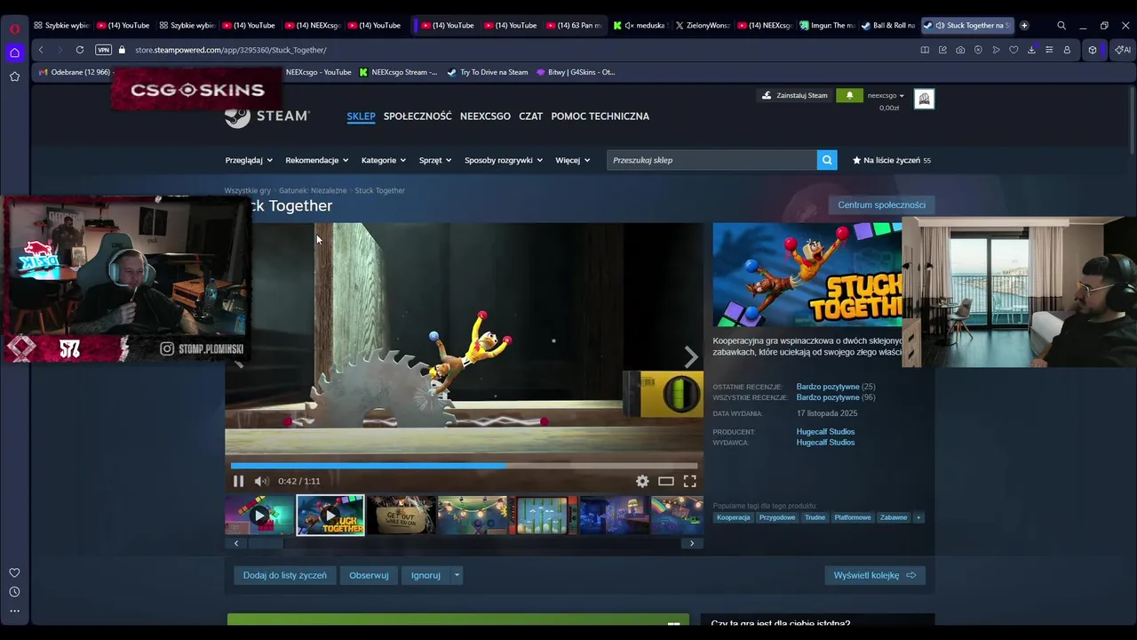
Task: Click the Trudne tag
Action: point(815,517)
